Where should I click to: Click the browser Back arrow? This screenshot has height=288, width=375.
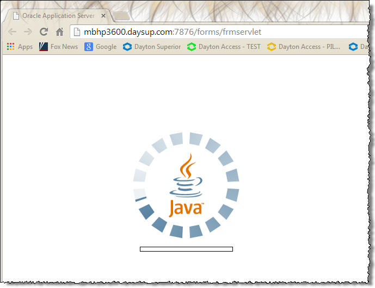tap(12, 32)
